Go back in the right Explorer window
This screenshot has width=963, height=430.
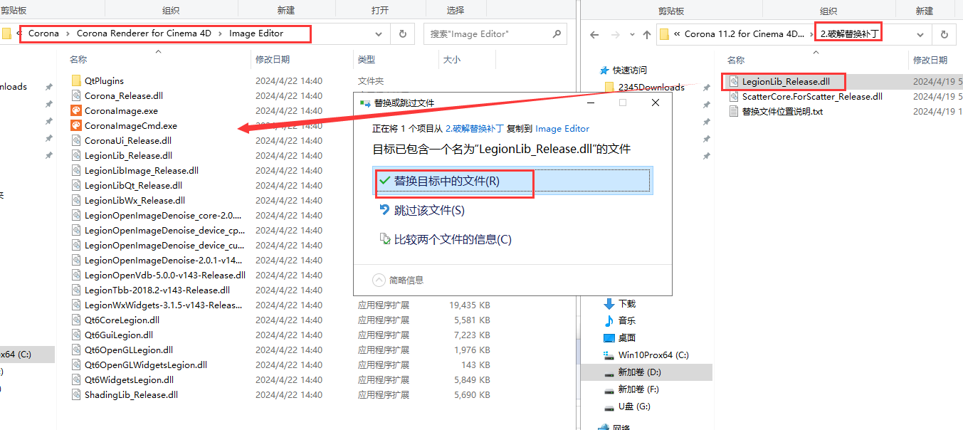pyautogui.click(x=594, y=34)
